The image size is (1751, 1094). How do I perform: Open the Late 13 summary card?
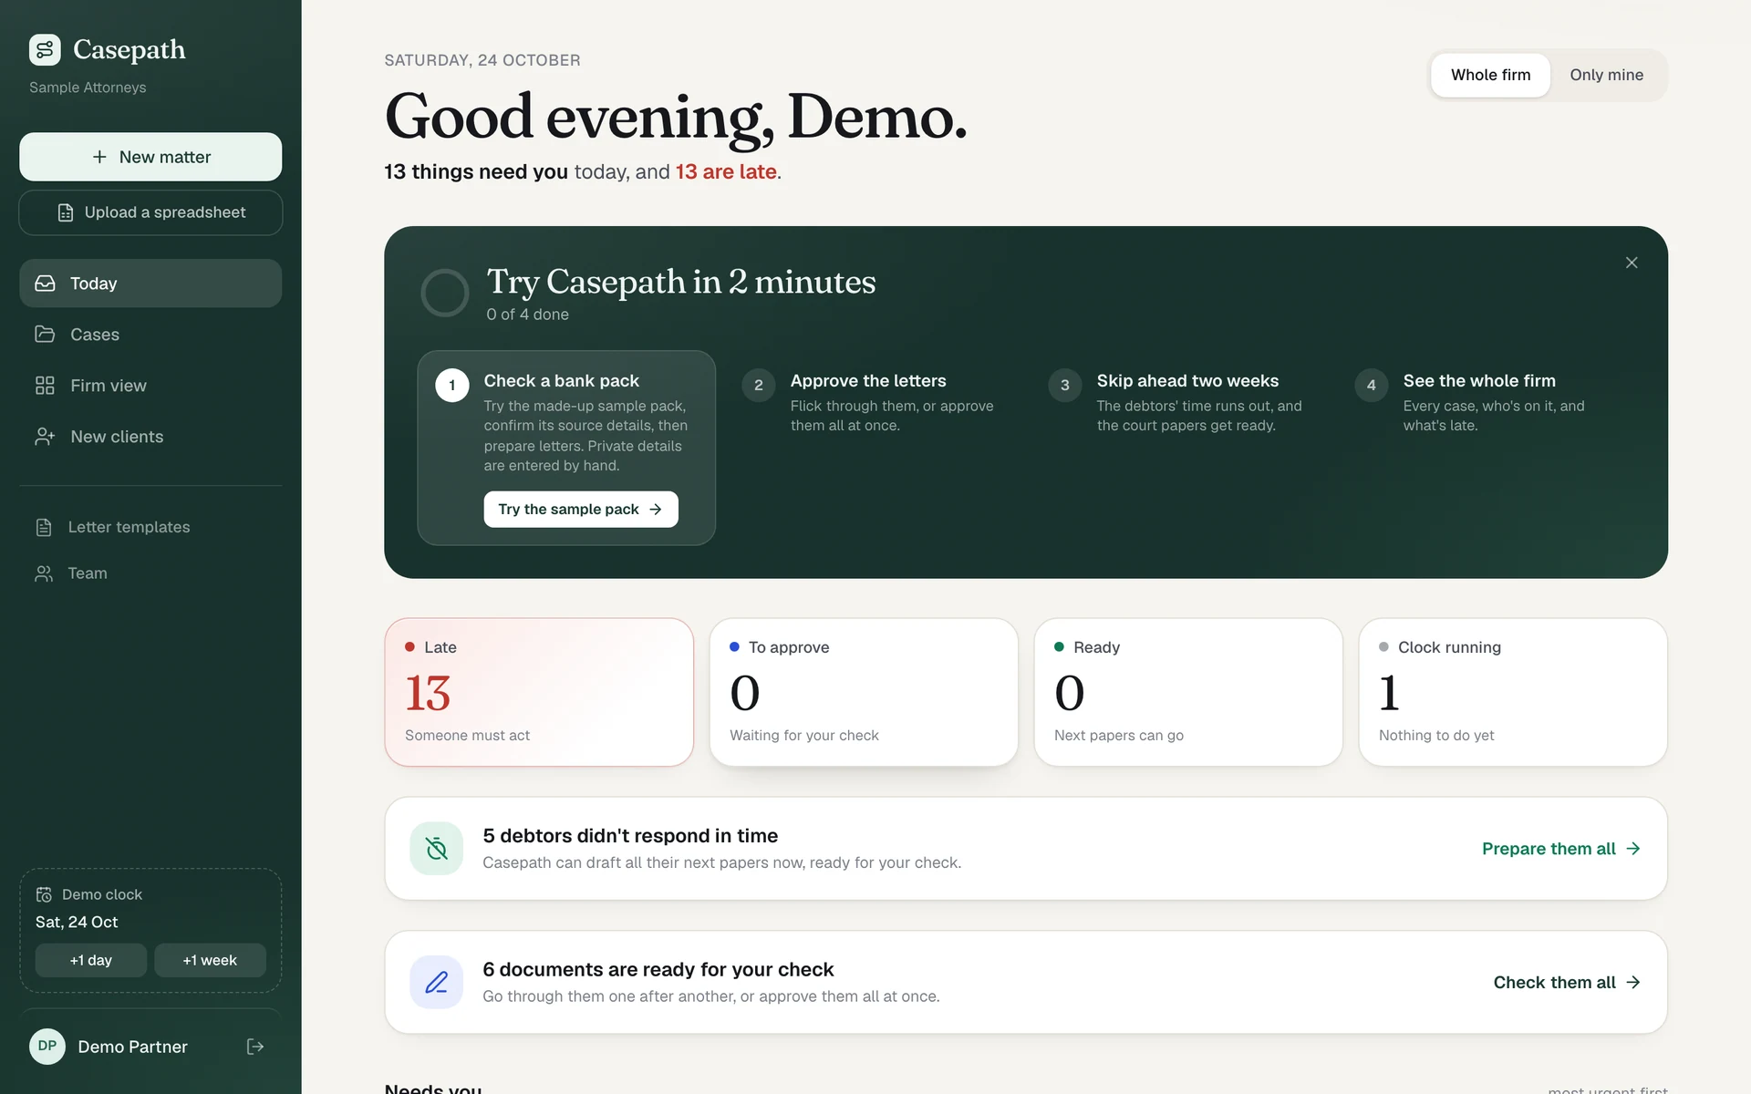coord(539,693)
